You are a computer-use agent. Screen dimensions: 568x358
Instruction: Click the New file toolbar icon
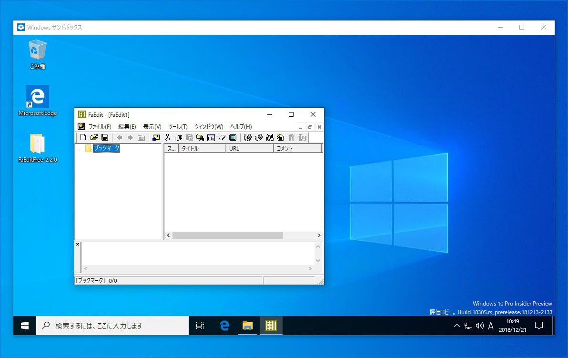click(x=83, y=138)
